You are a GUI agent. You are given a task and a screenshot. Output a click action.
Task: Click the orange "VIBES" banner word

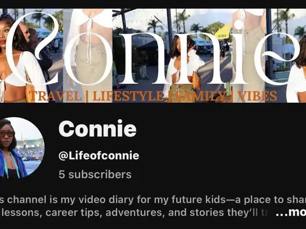[x=257, y=96]
